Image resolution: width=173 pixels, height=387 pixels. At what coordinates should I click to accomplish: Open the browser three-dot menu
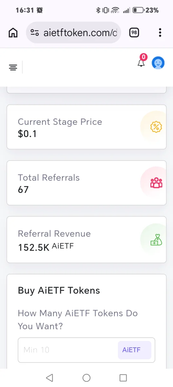pos(160,32)
